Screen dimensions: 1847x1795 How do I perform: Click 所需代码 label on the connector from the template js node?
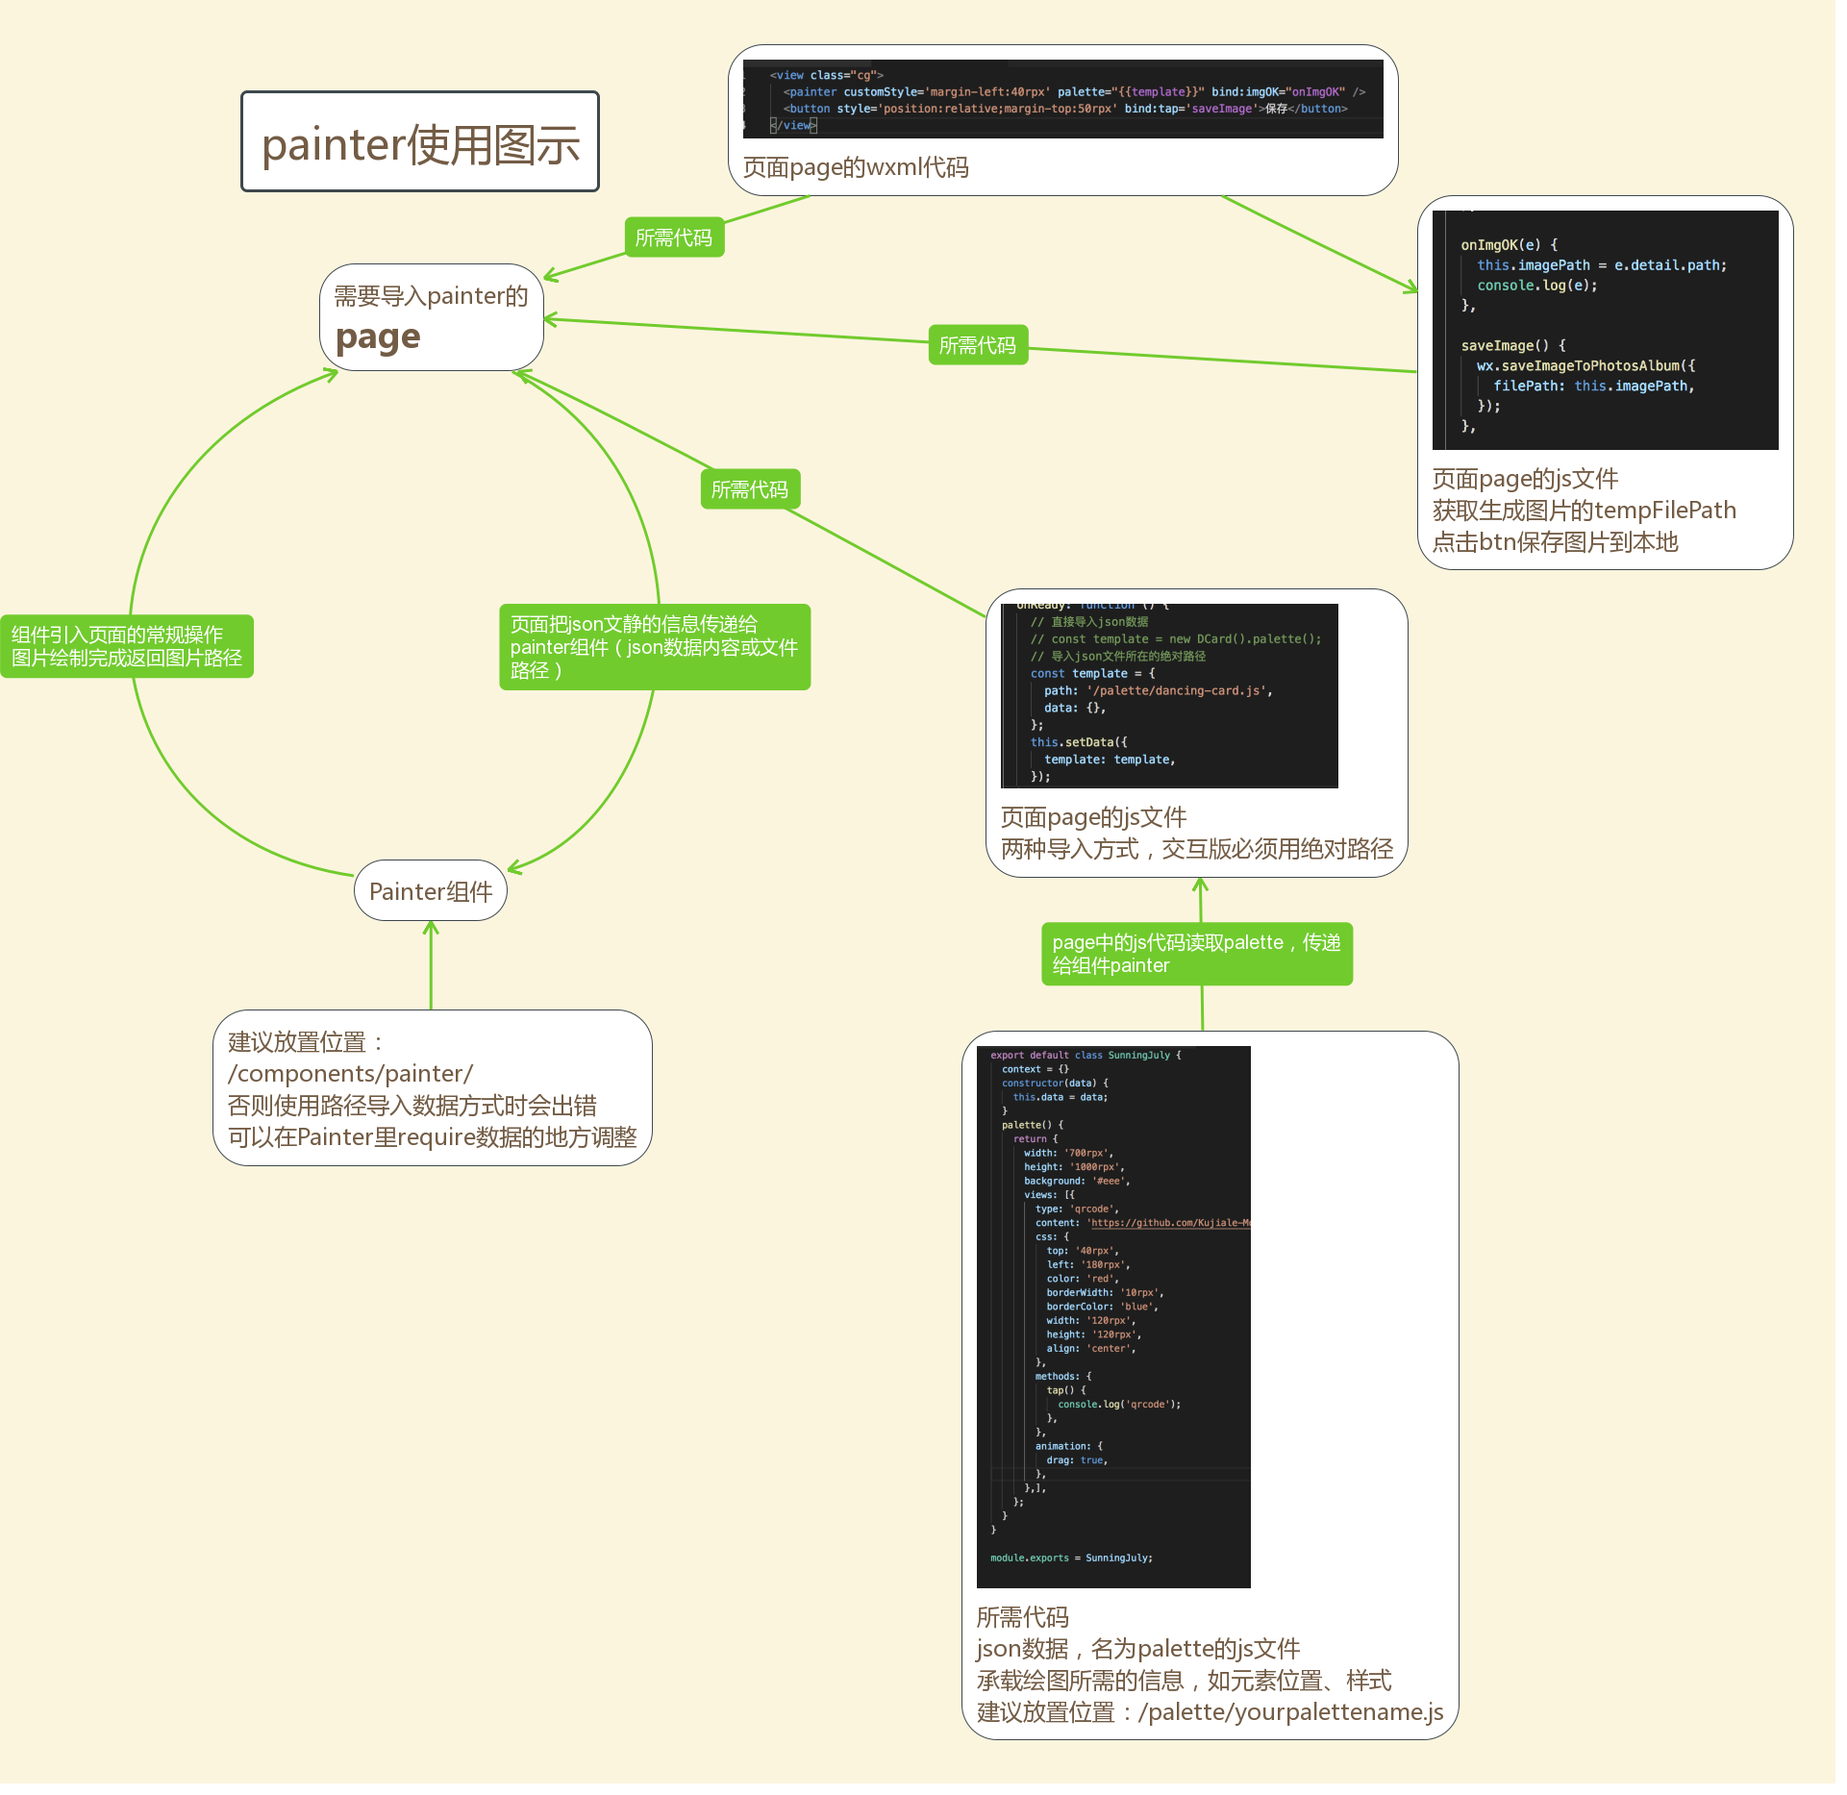pos(750,489)
